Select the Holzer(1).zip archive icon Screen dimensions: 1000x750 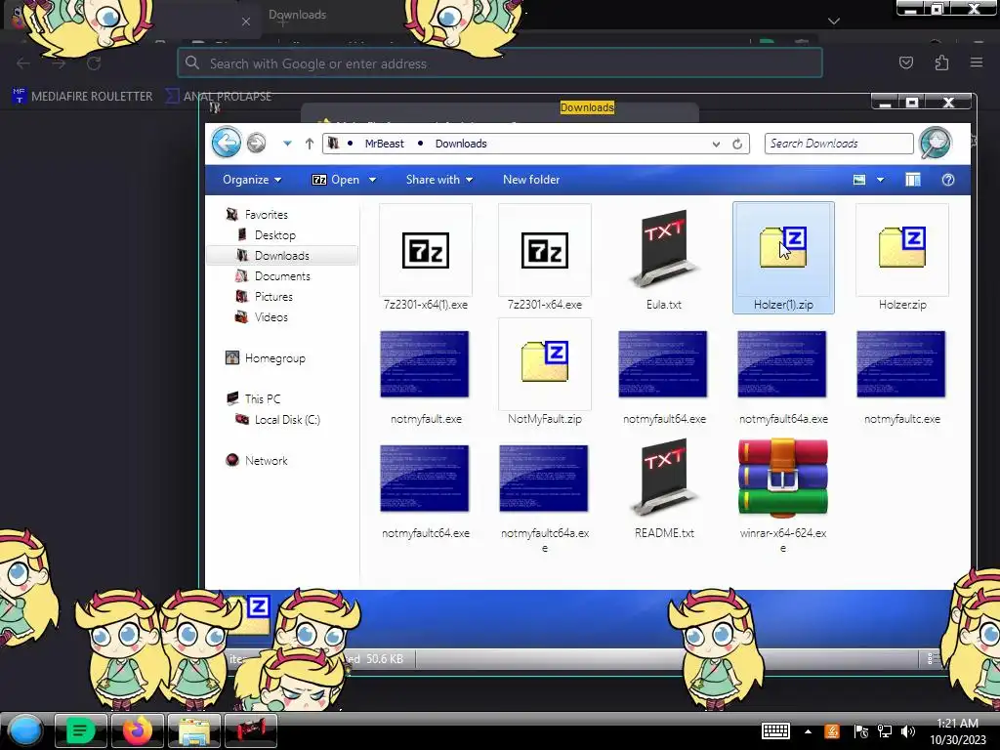tap(783, 247)
